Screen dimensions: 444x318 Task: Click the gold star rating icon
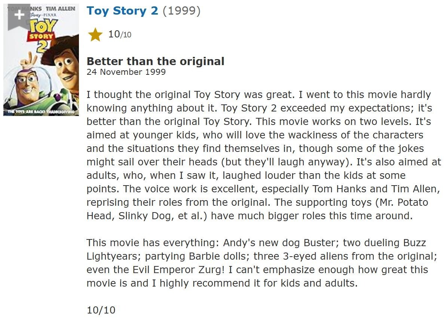(95, 35)
